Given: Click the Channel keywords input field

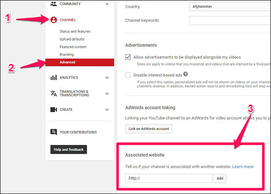Looking at the screenshot, I should [230, 20].
